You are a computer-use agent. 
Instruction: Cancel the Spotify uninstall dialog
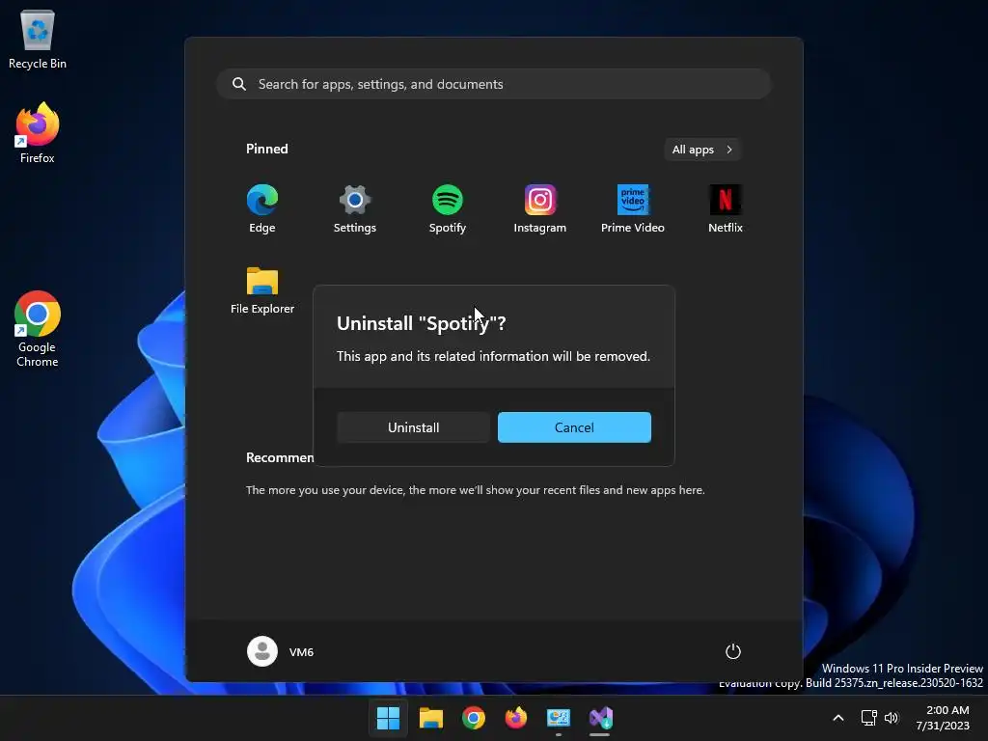(574, 427)
